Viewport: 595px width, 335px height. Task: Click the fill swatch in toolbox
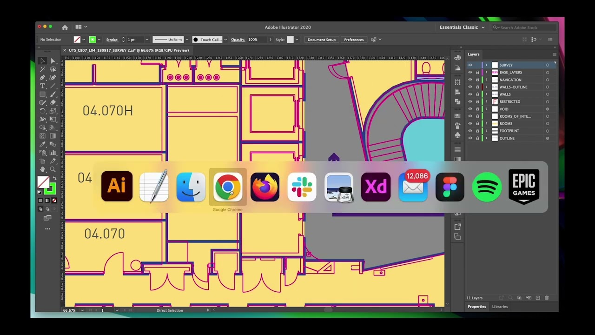tap(43, 182)
